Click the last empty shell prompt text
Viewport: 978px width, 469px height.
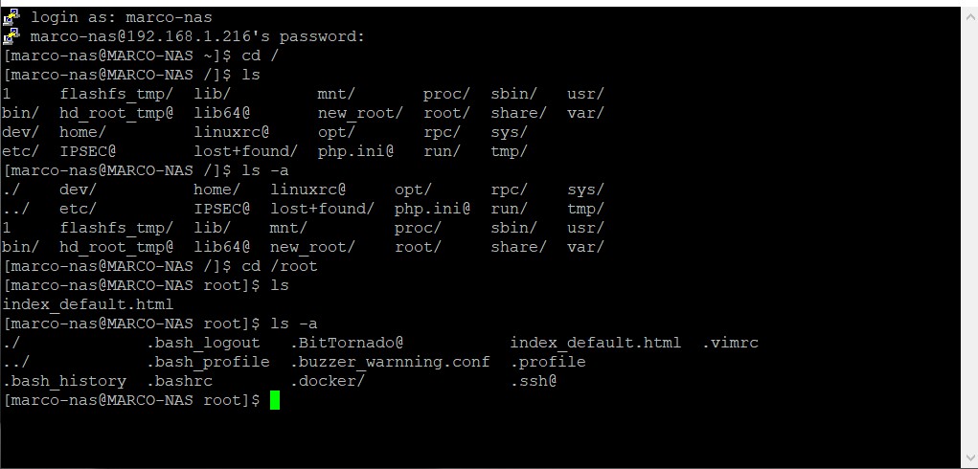tap(131, 400)
